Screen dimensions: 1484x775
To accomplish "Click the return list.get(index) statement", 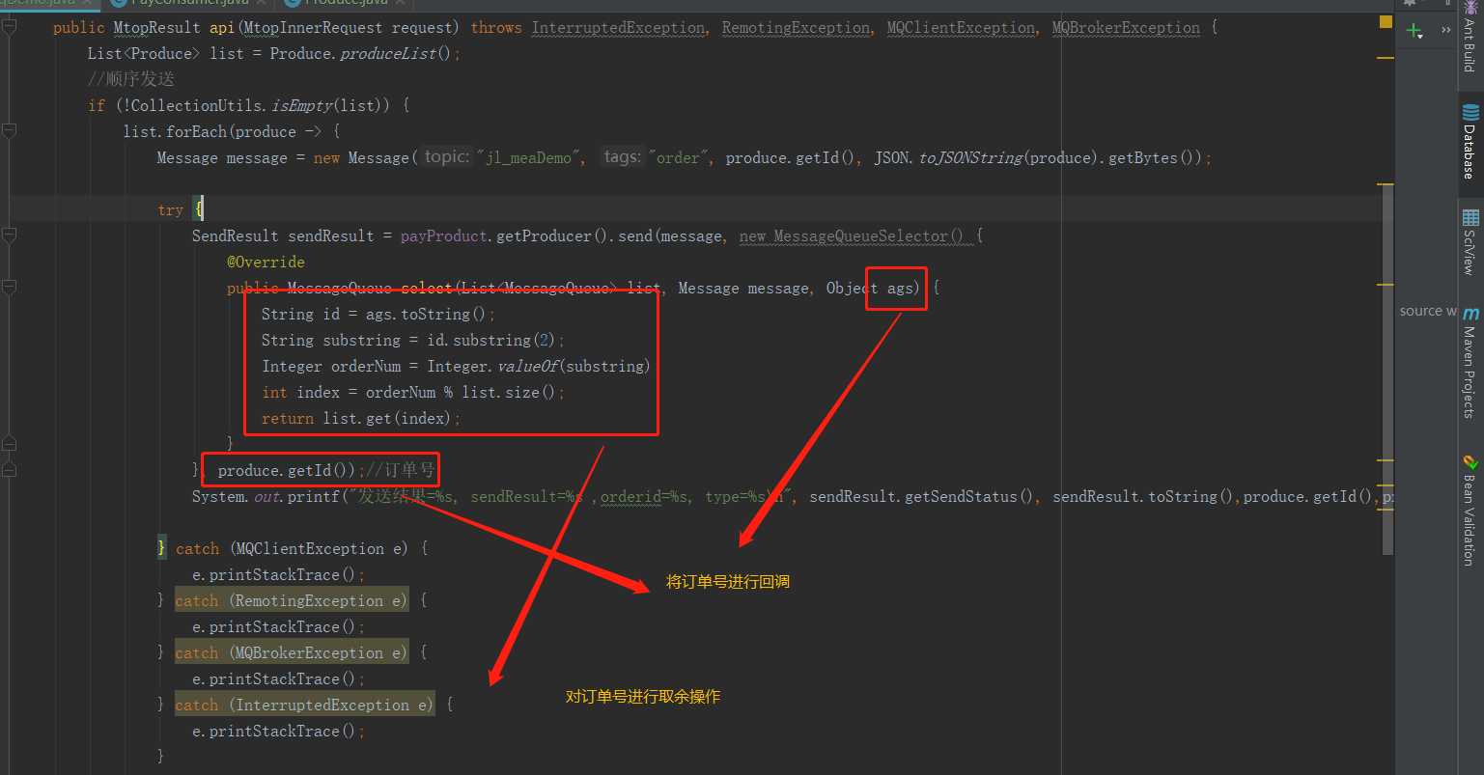I will (361, 419).
